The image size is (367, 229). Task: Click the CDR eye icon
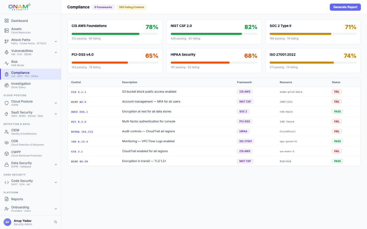[7, 143]
